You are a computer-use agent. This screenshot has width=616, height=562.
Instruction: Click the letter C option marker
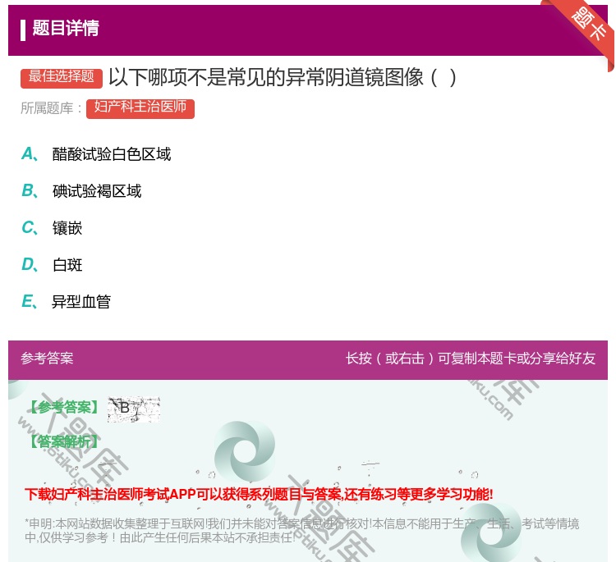point(30,227)
